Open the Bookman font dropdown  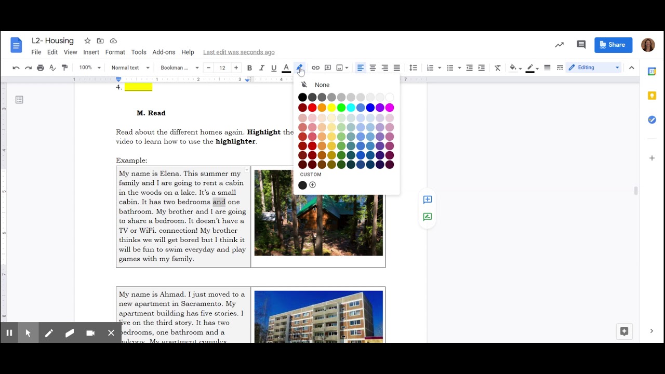180,68
